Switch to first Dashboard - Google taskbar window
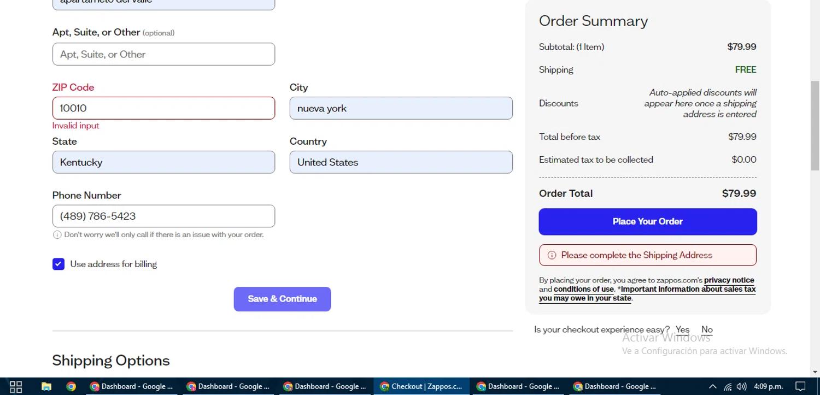The height and width of the screenshot is (395, 820). tap(132, 387)
